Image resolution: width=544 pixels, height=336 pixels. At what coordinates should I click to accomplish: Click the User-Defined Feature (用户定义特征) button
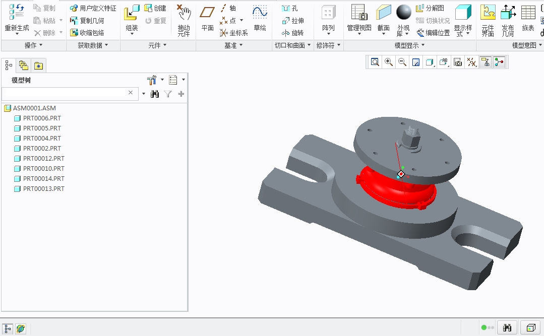coord(93,8)
